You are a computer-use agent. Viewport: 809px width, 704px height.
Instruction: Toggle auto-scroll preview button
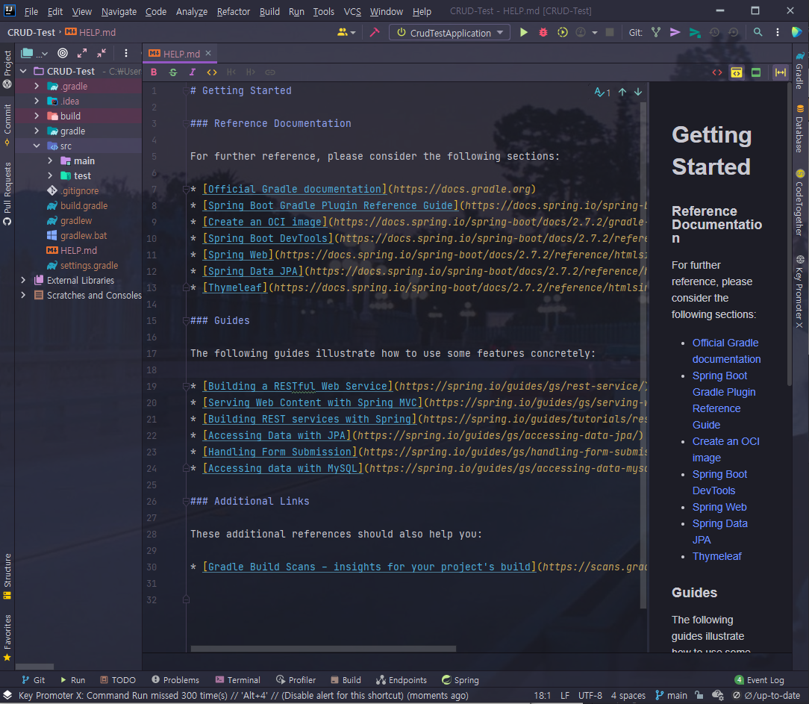pos(781,72)
